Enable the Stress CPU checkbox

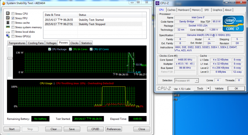(x=13, y=14)
